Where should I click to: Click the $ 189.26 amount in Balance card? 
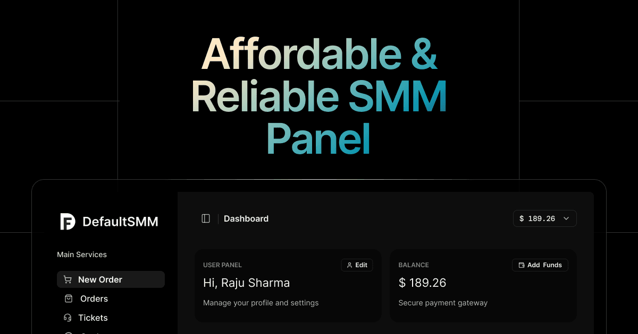[x=422, y=283]
